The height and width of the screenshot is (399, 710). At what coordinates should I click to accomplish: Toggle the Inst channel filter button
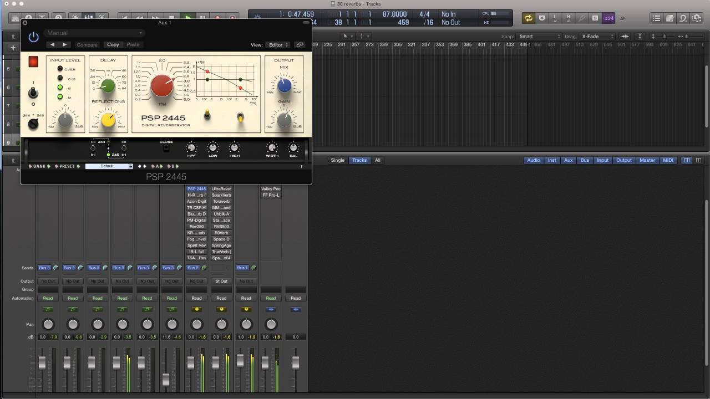point(552,160)
